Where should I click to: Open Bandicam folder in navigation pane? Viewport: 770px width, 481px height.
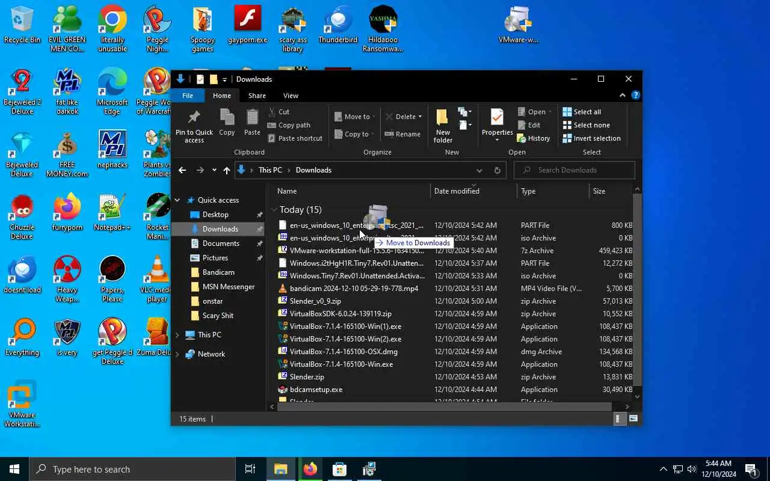tap(218, 272)
